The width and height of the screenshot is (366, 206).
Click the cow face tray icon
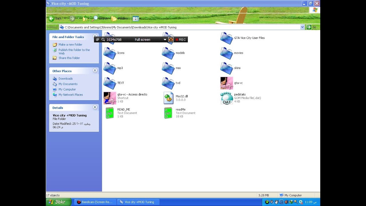pos(277,202)
